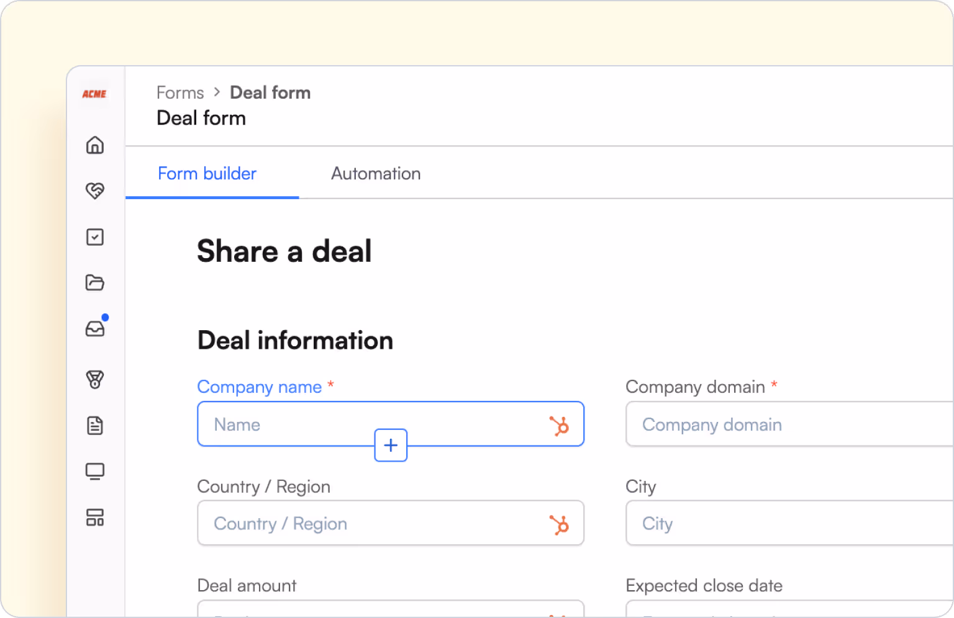954x618 pixels.
Task: Open the checkbox tasks icon in sidebar
Action: [95, 237]
